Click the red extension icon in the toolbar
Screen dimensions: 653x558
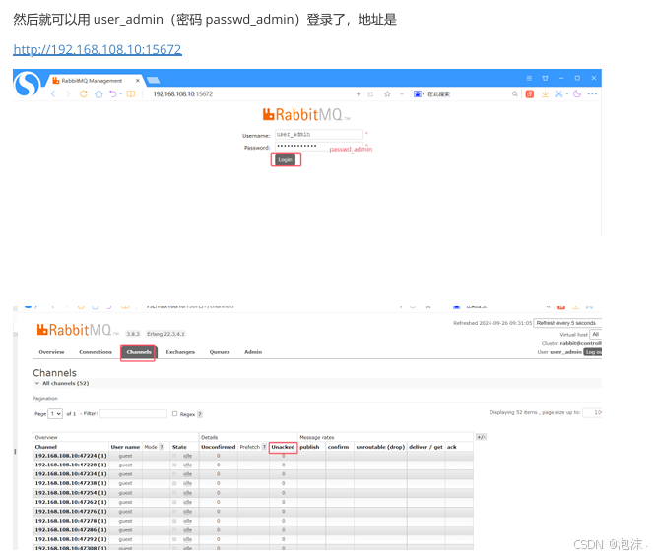click(529, 94)
